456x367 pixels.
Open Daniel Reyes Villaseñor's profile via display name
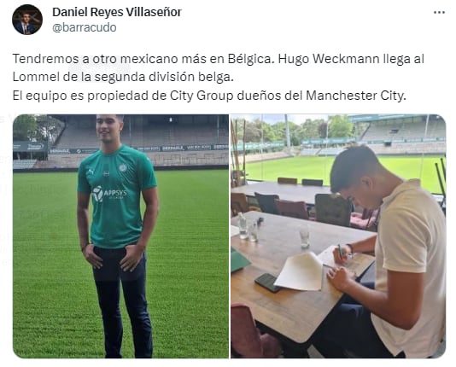tap(117, 12)
